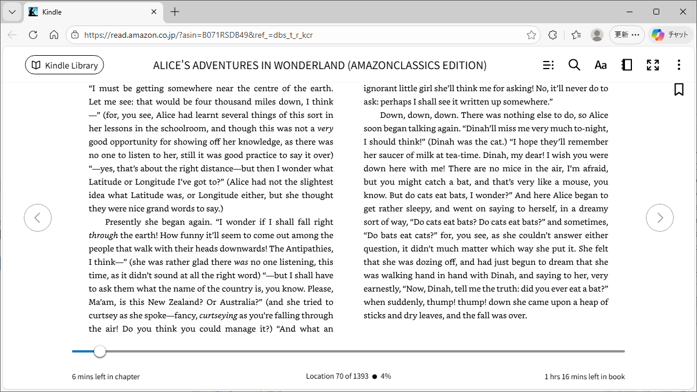Click the search magnifier icon in reader

click(x=574, y=65)
